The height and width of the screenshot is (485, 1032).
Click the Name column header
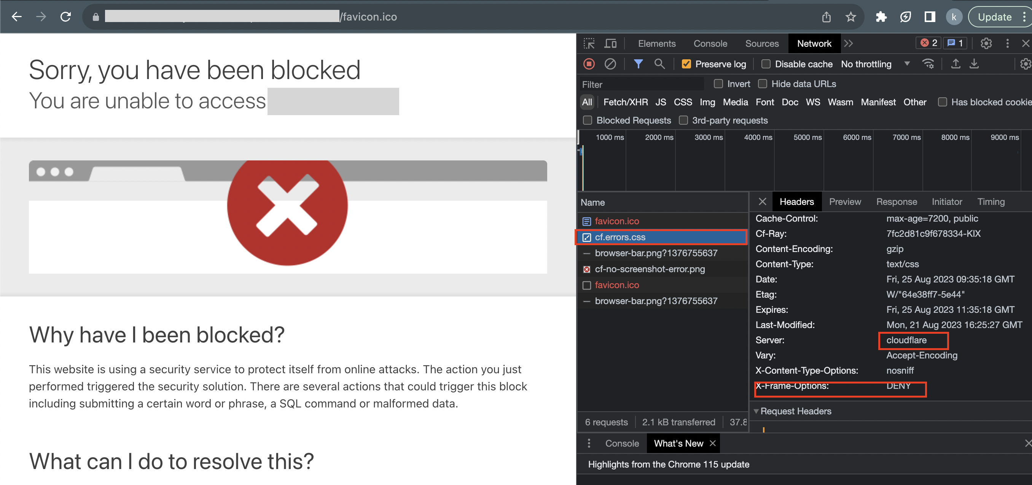coord(662,202)
